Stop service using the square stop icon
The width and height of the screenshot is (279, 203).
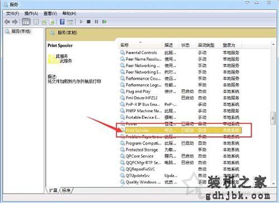click(x=89, y=22)
